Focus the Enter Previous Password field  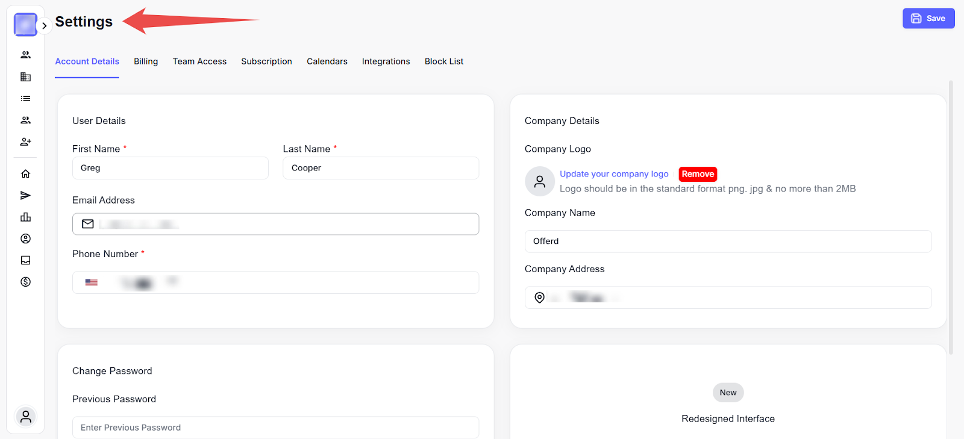pos(275,428)
